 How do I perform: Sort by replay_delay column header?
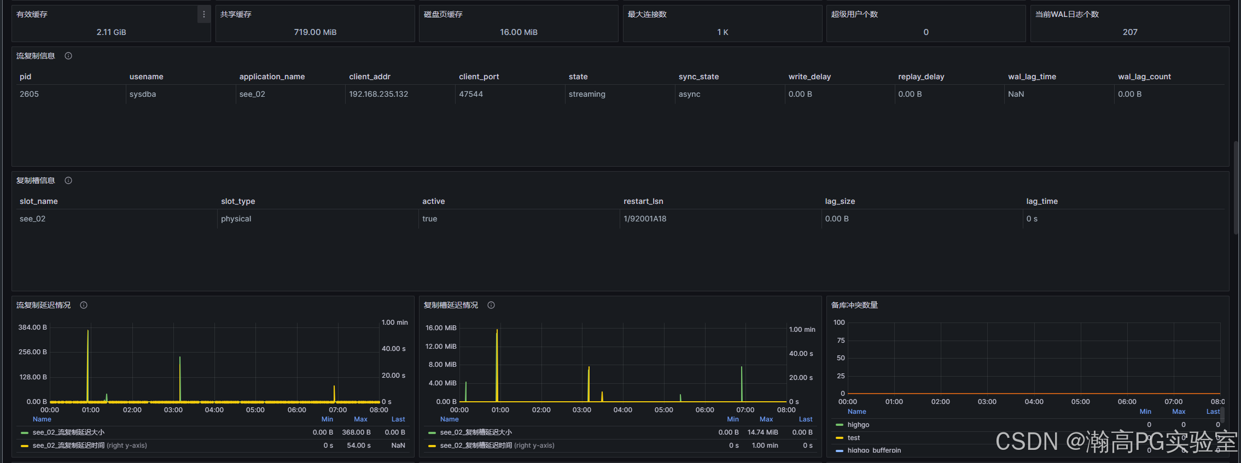921,77
